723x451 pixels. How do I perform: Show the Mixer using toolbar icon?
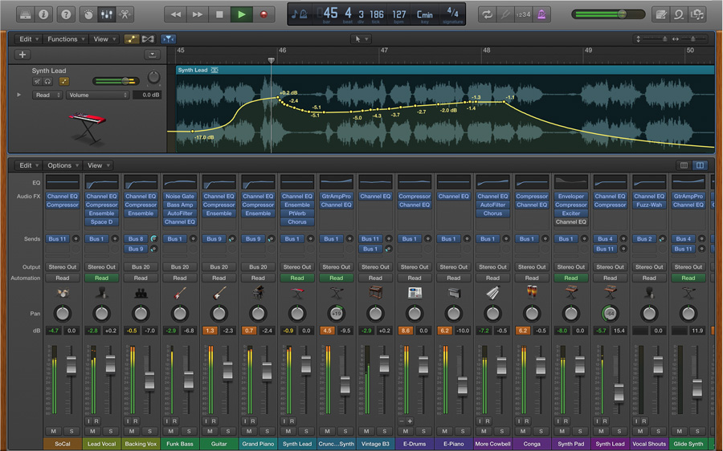pyautogui.click(x=106, y=14)
